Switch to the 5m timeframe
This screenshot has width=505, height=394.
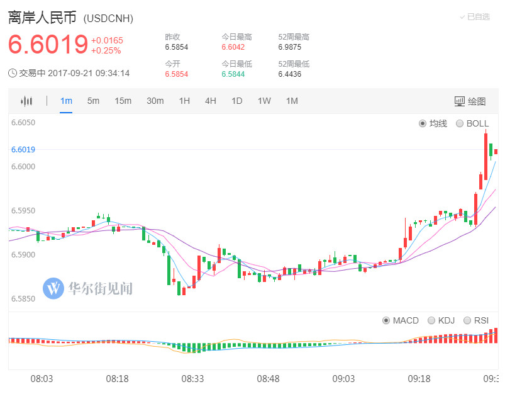pos(93,101)
